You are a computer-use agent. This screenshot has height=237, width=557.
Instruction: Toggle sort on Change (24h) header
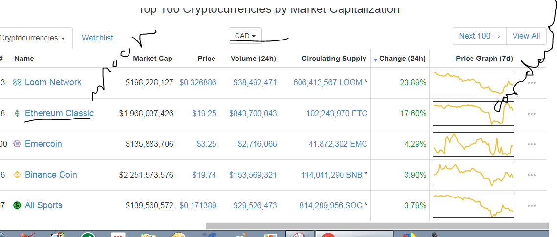click(402, 59)
